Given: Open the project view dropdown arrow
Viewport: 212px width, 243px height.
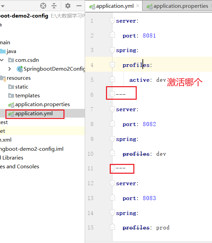Looking at the screenshot, I should (x=3, y=6).
